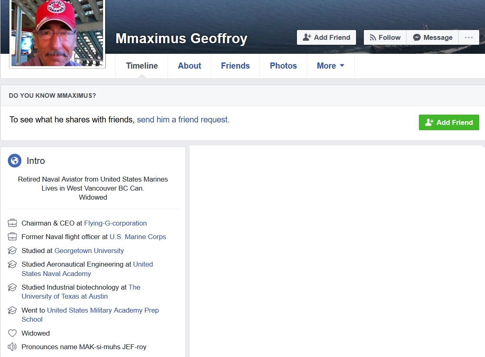View the profile picture thumbnail
Image resolution: width=485 pixels, height=357 pixels.
coord(57,33)
